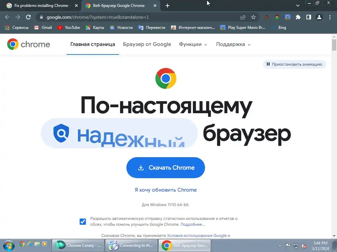
Task: Share this page via the share icon
Action: pyautogui.click(x=243, y=17)
